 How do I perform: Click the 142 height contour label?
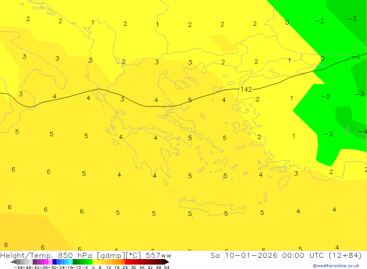246,90
